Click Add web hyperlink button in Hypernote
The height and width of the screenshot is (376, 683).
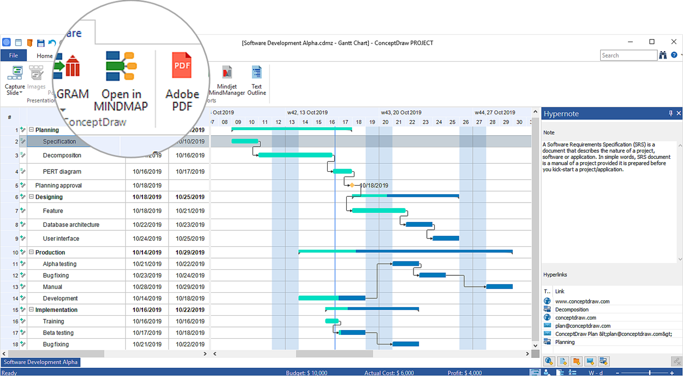pos(549,361)
